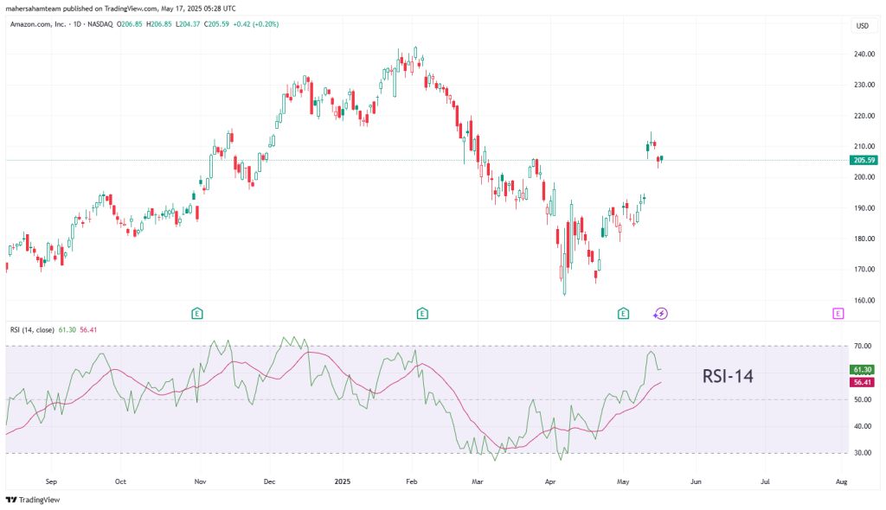
Task: Click the Sep label on time axis
Action: 50,480
